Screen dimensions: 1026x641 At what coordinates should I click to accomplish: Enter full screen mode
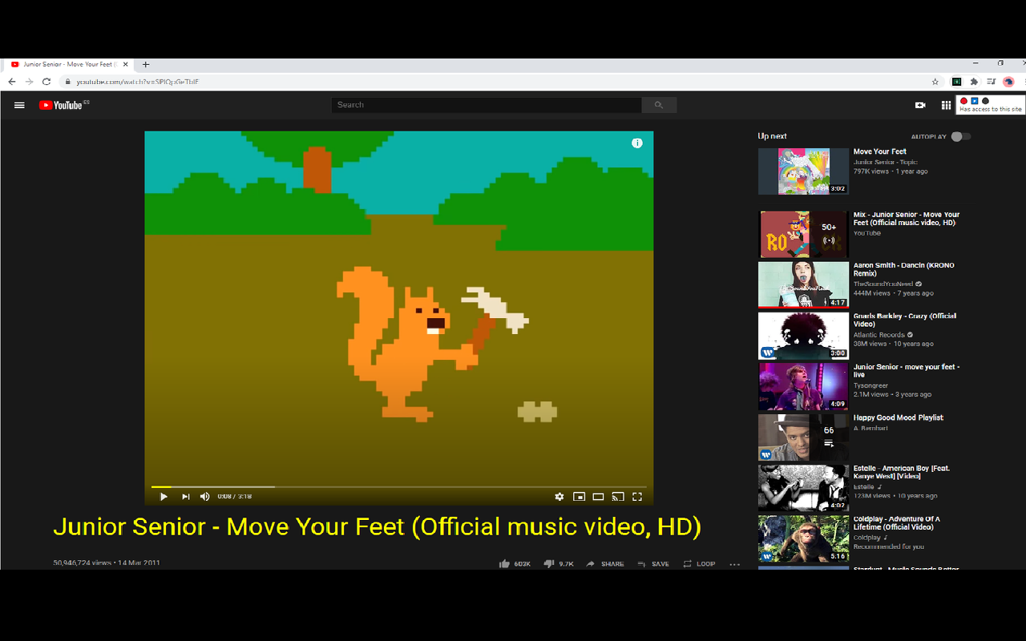tap(637, 497)
